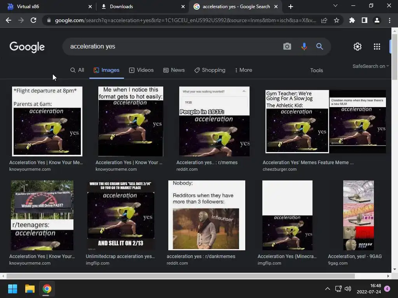Image resolution: width=398 pixels, height=298 pixels.
Task: Search by image with the camera icon
Action: (287, 47)
